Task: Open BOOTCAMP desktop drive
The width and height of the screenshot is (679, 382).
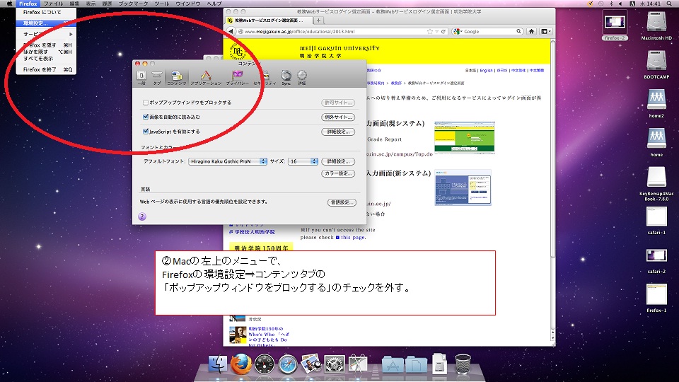Action: [656, 64]
